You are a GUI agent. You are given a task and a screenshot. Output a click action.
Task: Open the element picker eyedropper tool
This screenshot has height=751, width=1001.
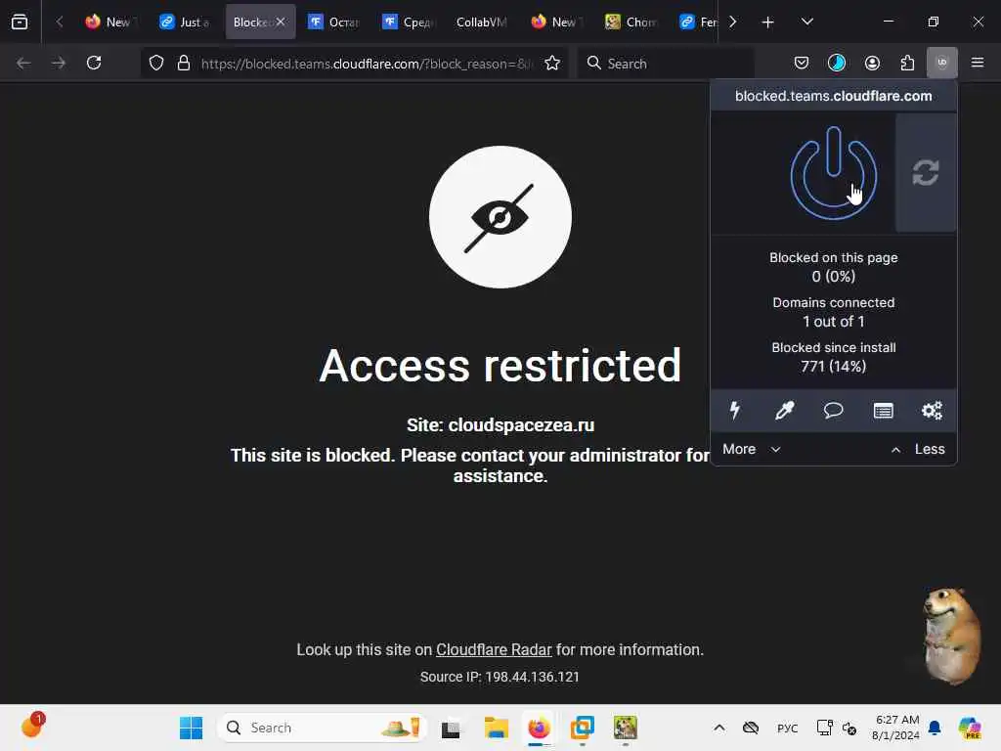click(x=784, y=410)
